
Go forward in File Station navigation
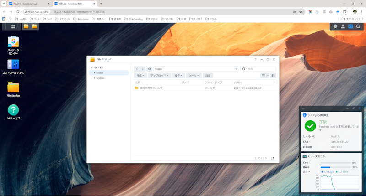[143, 69]
